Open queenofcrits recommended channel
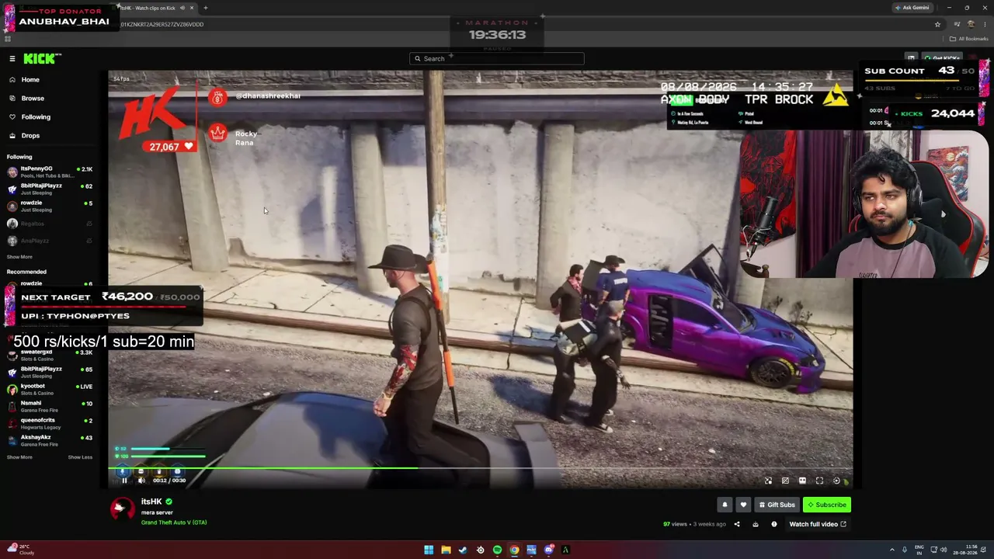Screen dimensions: 994x559 pyautogui.click(x=50, y=423)
